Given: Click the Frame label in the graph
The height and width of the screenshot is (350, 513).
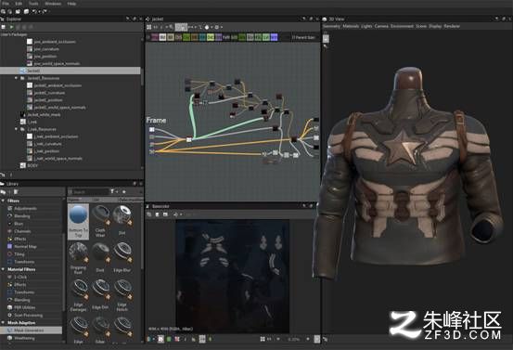Looking at the screenshot, I should tap(156, 121).
